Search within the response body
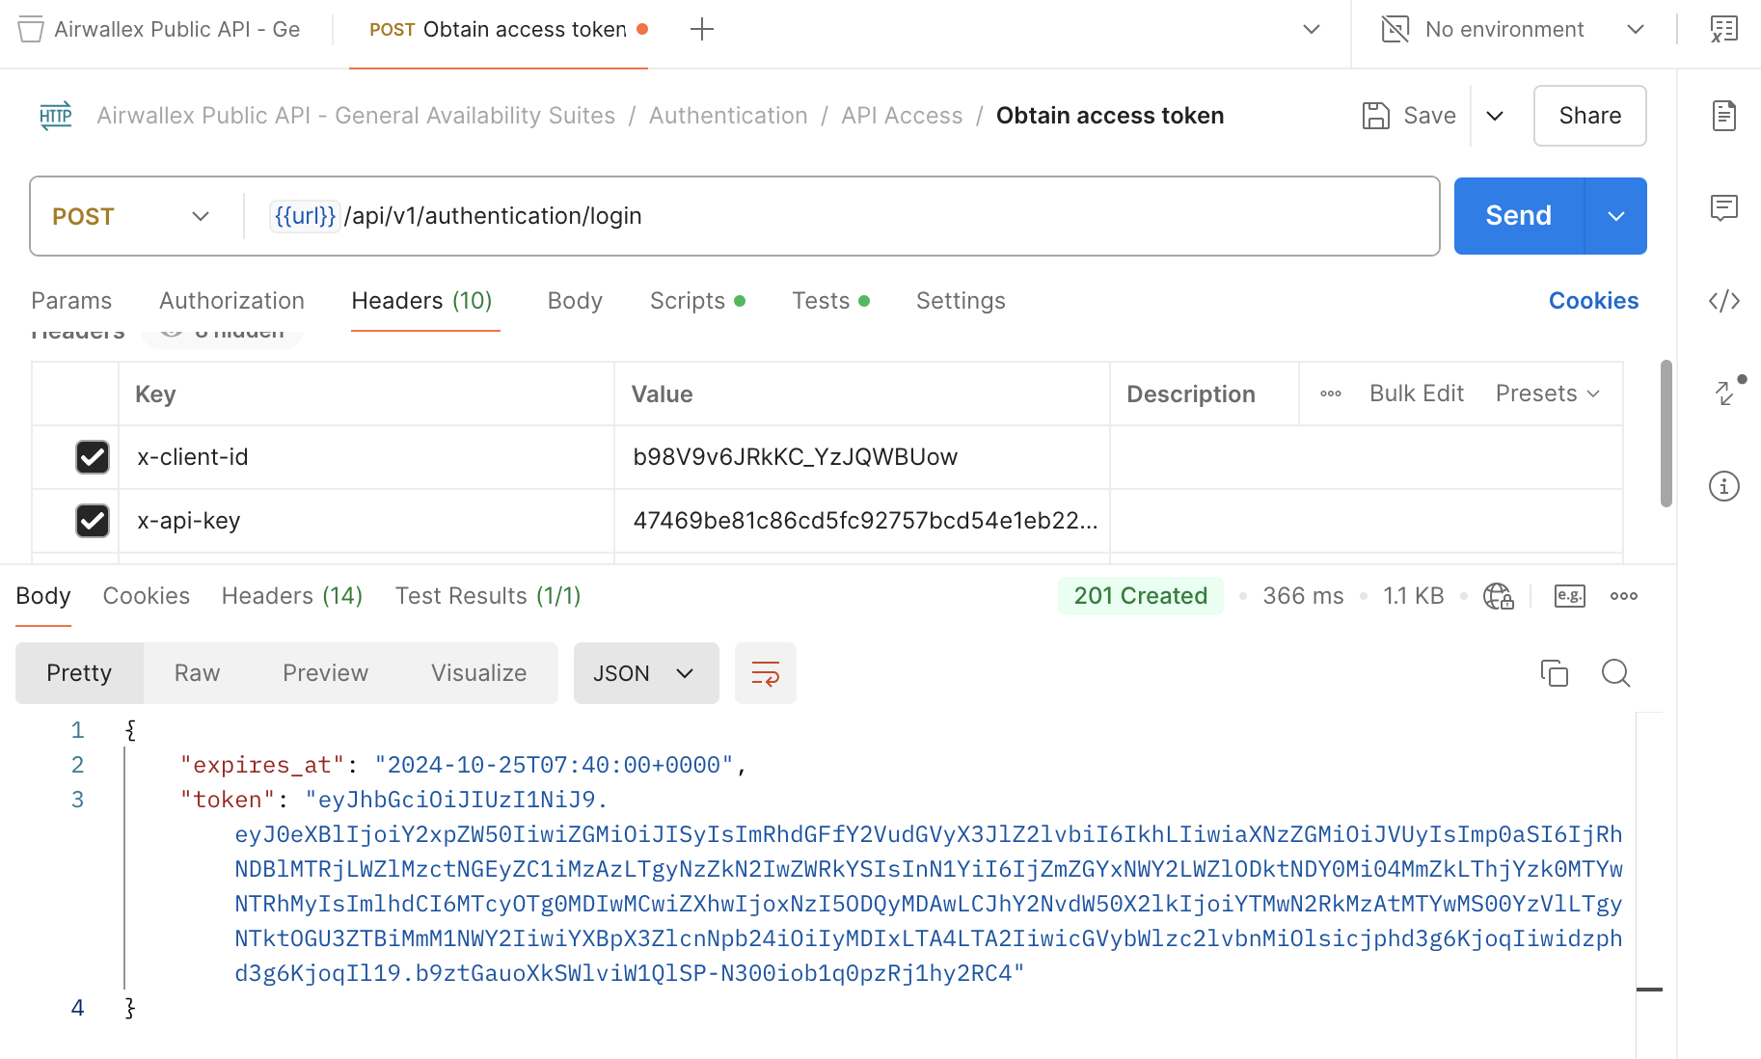 point(1615,673)
